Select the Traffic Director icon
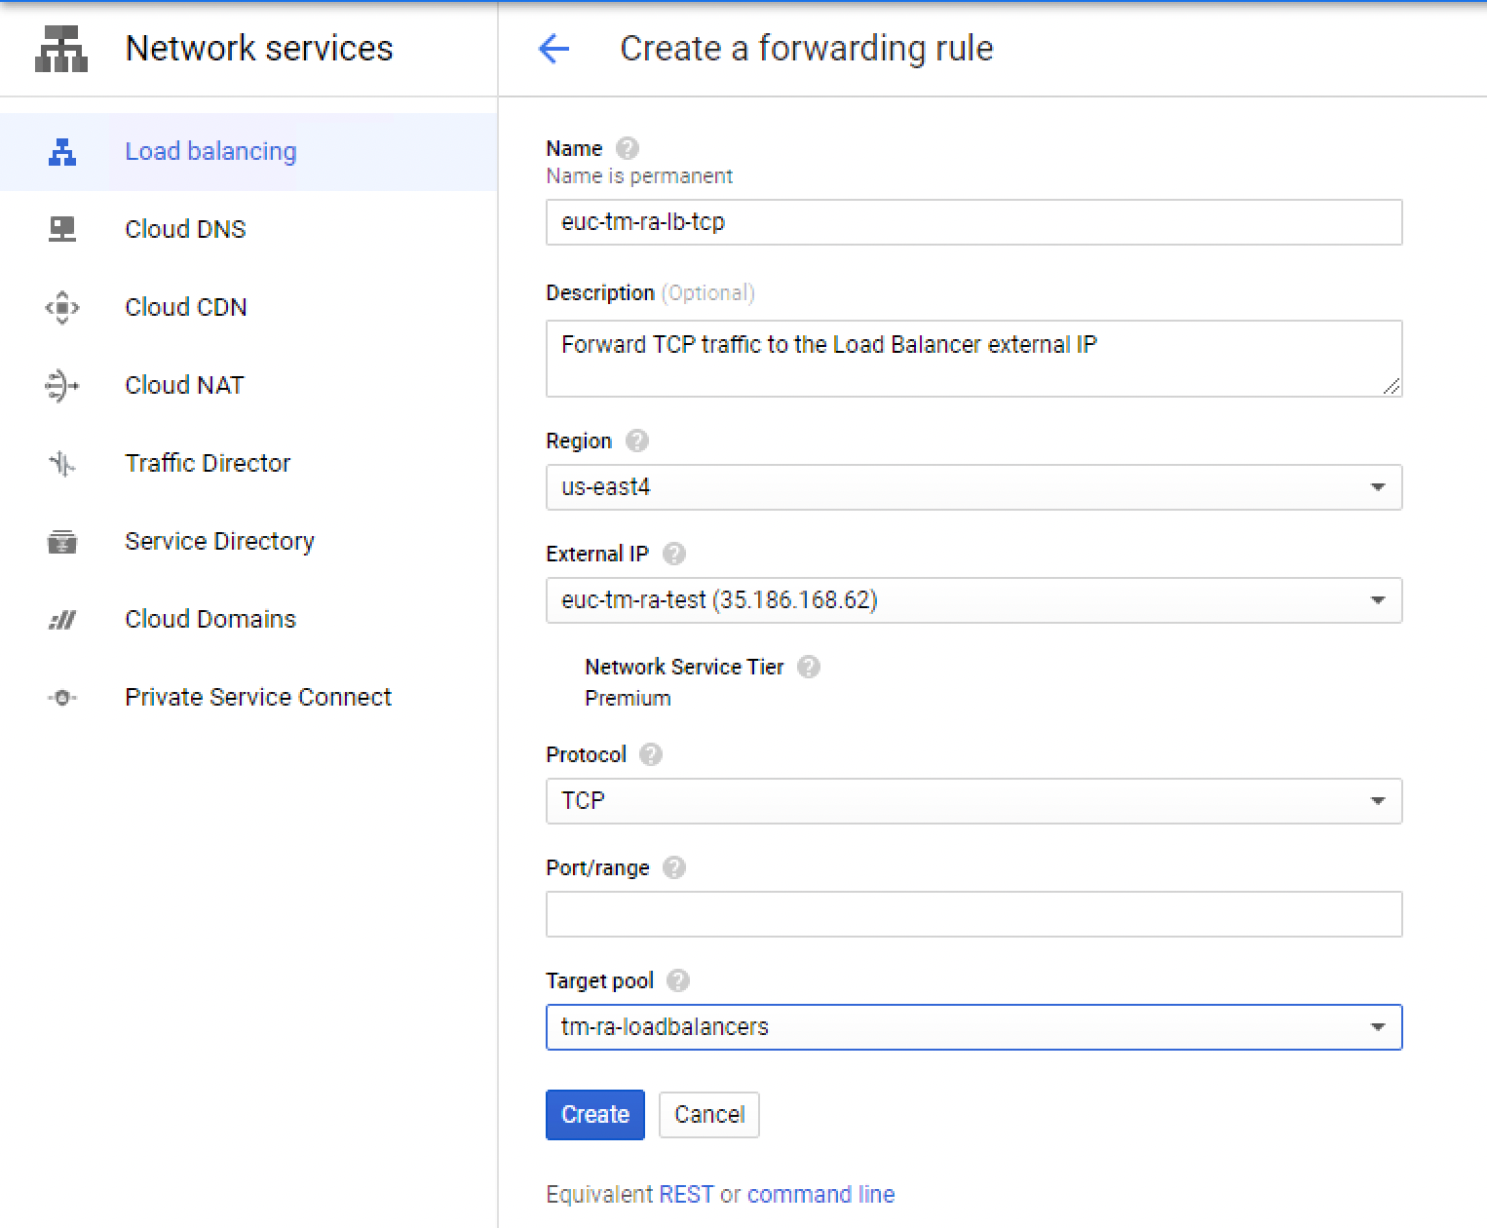This screenshot has width=1487, height=1228. point(62,464)
